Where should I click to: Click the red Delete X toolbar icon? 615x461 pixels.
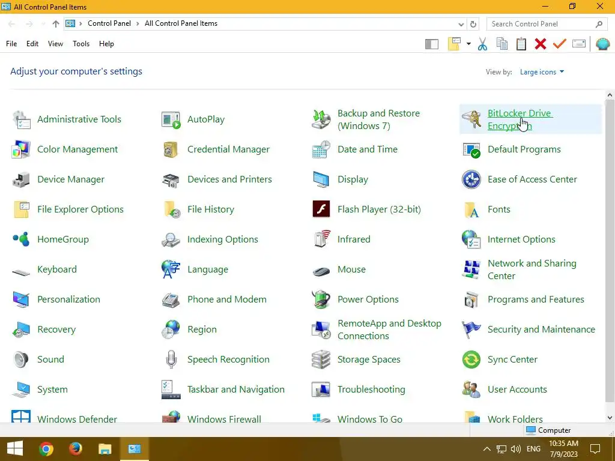point(541,44)
